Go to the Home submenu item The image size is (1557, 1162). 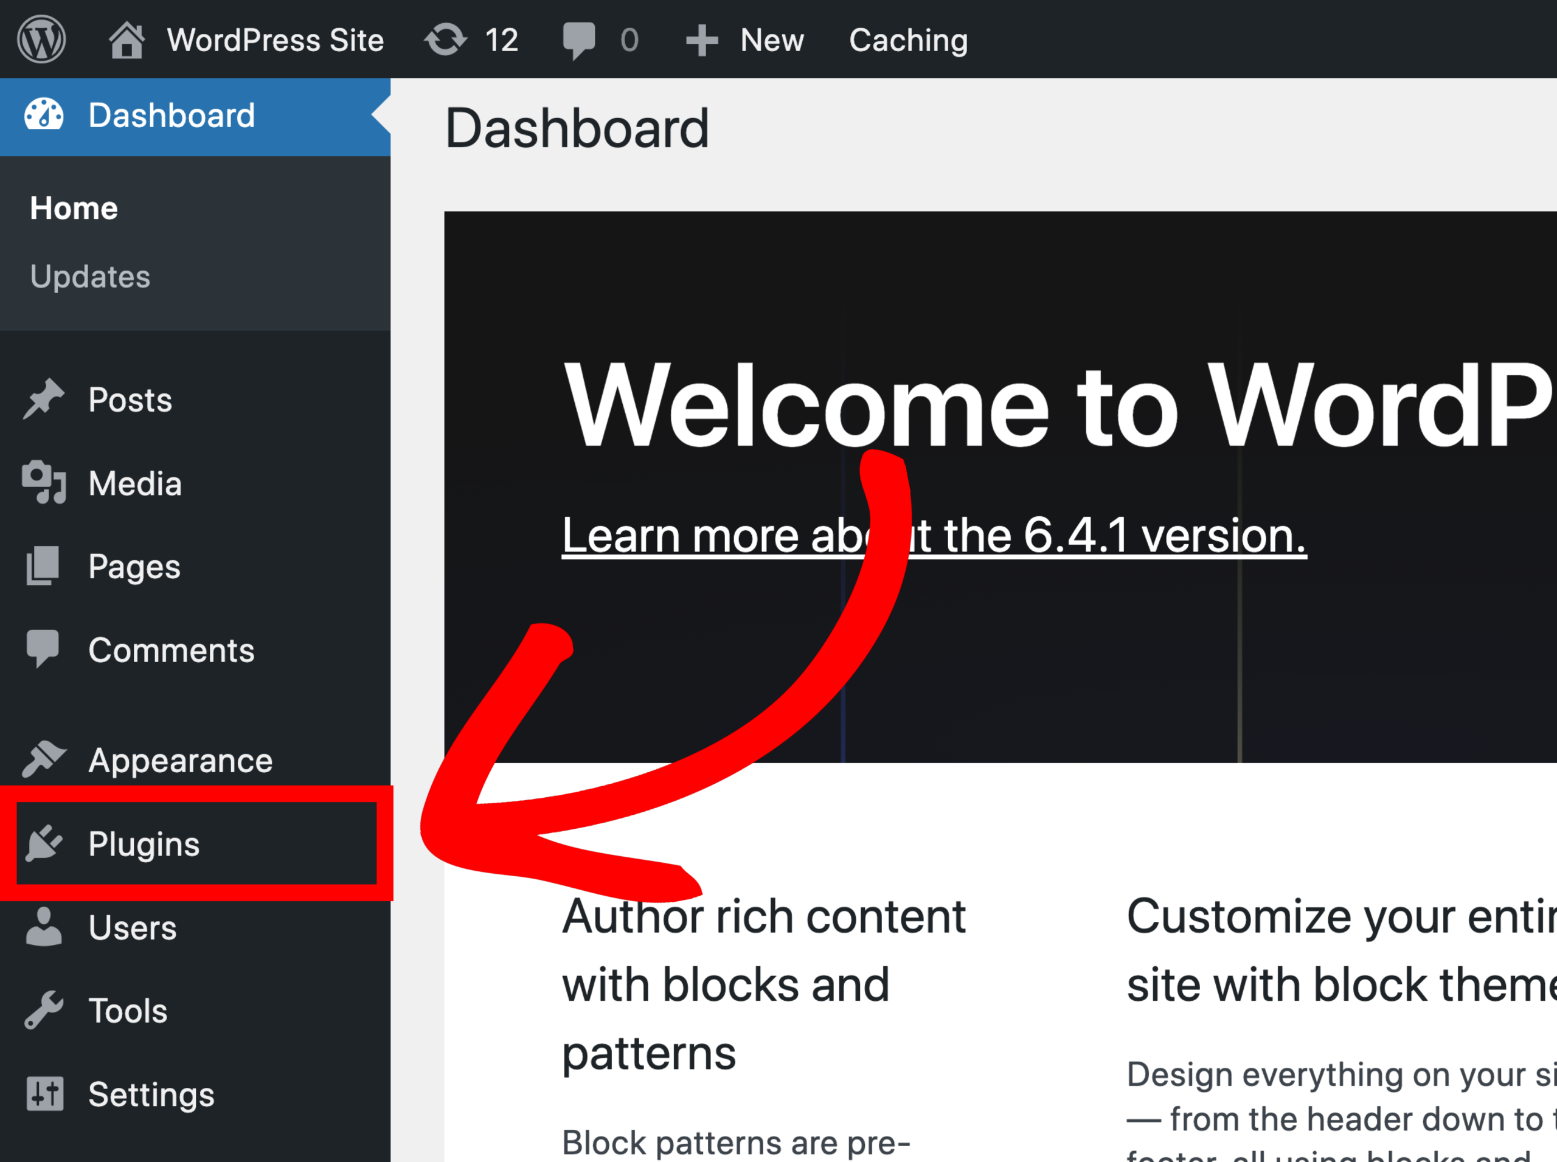point(74,208)
